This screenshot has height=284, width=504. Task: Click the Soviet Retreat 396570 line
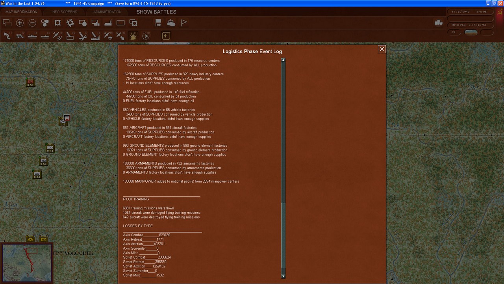(x=145, y=262)
